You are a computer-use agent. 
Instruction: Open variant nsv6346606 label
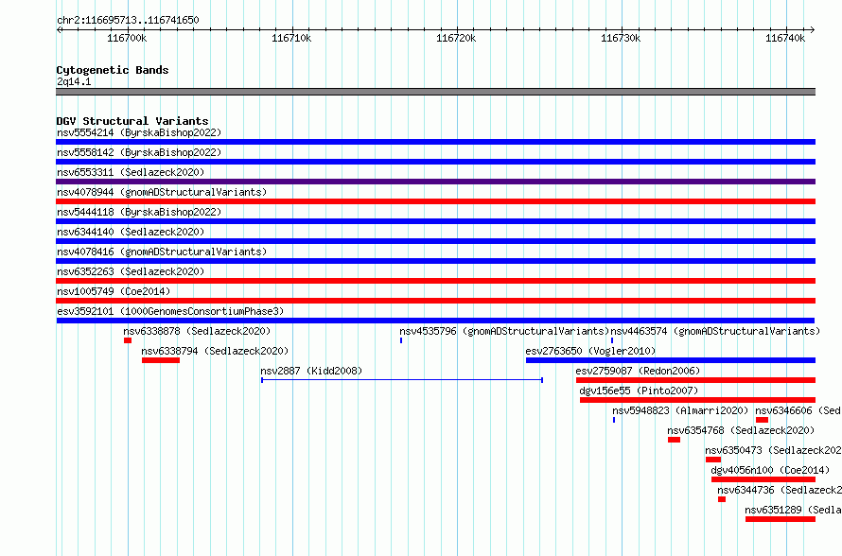pos(798,410)
